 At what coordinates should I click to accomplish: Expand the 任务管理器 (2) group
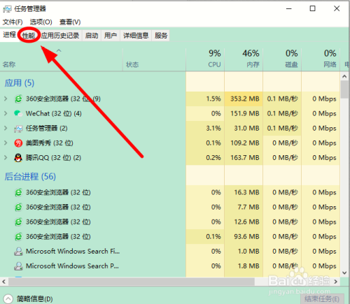click(6, 128)
